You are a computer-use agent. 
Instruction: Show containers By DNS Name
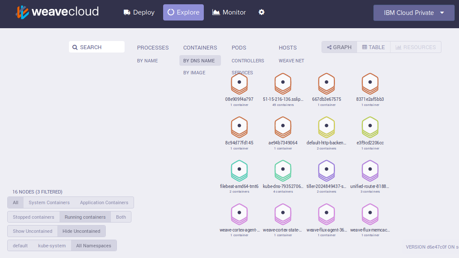coord(200,61)
